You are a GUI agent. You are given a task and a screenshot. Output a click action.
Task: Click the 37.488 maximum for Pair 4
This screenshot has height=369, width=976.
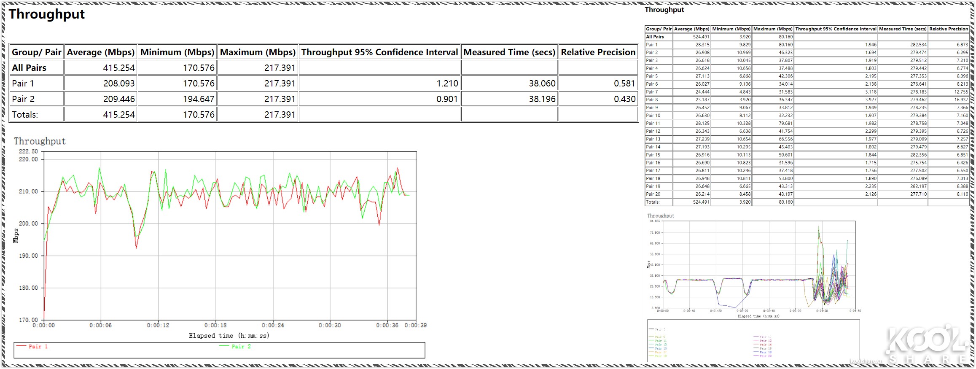click(785, 68)
